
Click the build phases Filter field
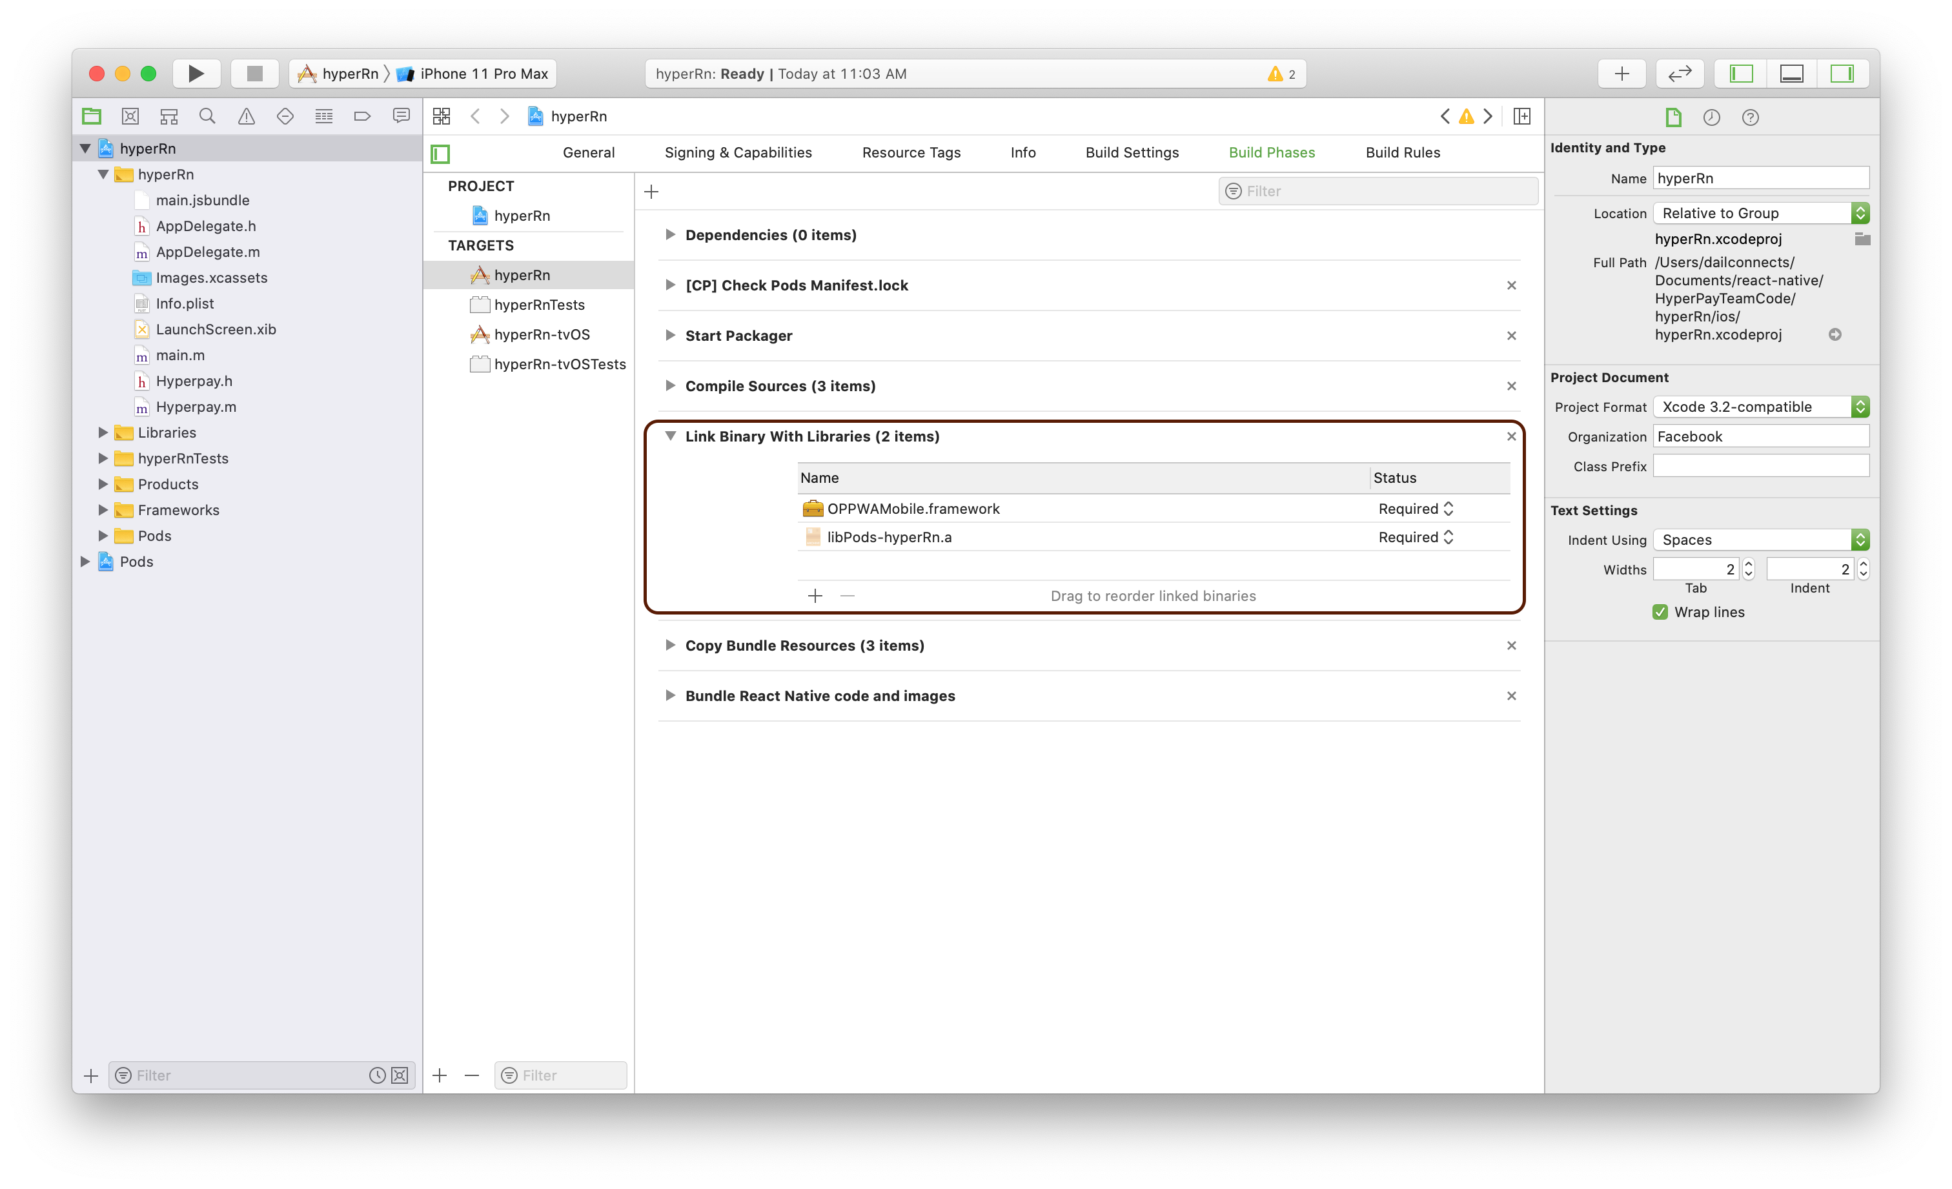point(1378,191)
